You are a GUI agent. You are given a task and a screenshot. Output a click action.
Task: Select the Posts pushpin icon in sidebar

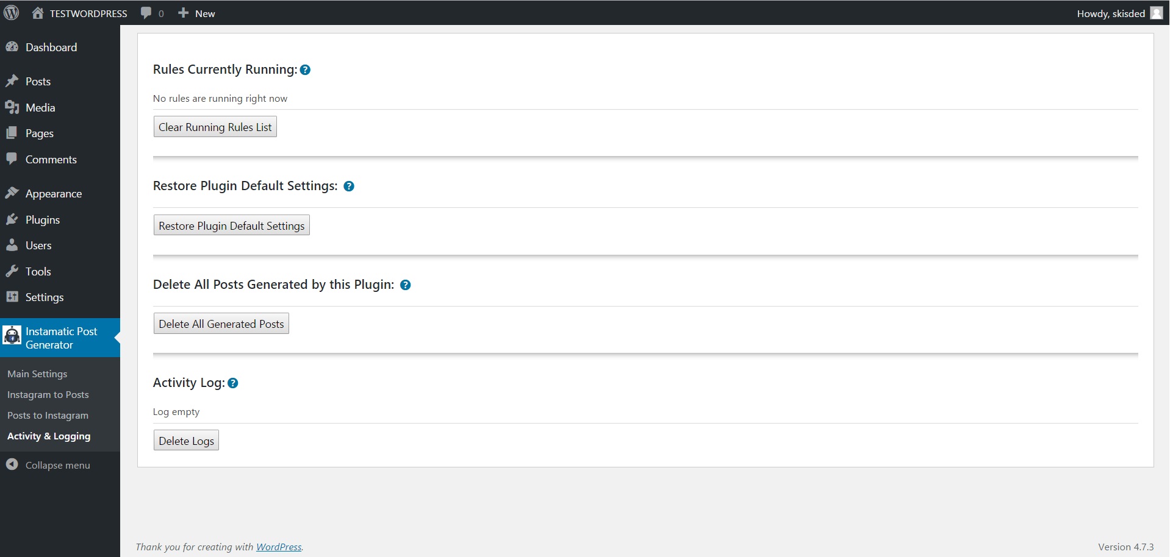coord(13,80)
